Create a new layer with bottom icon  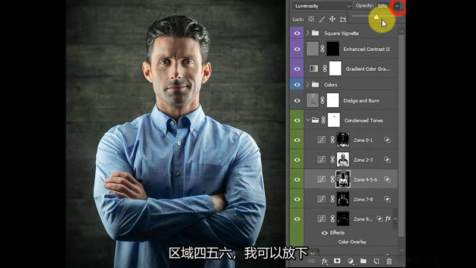[x=376, y=261]
